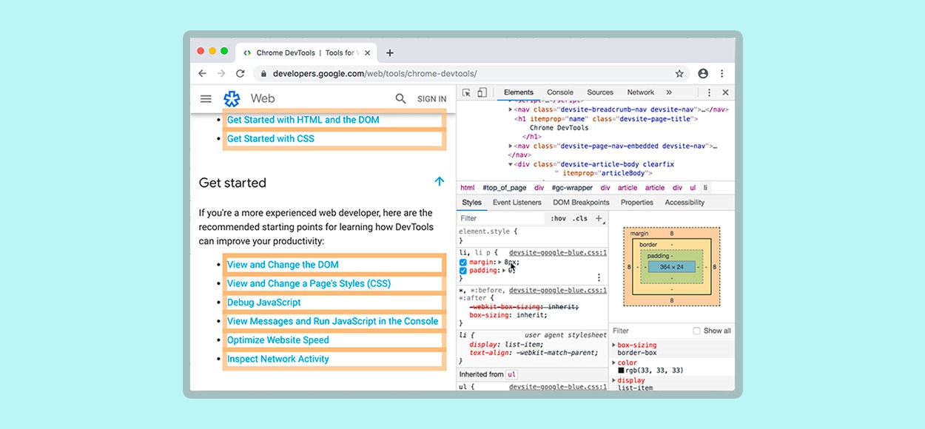Click the 364 × 24 content box
Viewport: 925px width, 429px height.
point(672,266)
